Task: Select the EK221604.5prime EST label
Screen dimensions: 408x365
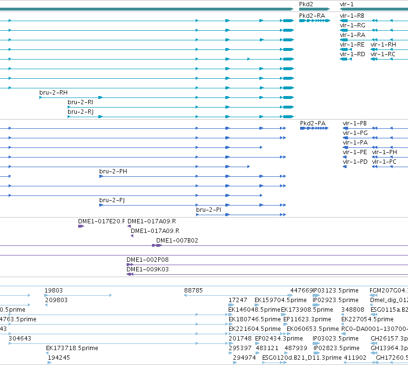Action: [x=255, y=329]
